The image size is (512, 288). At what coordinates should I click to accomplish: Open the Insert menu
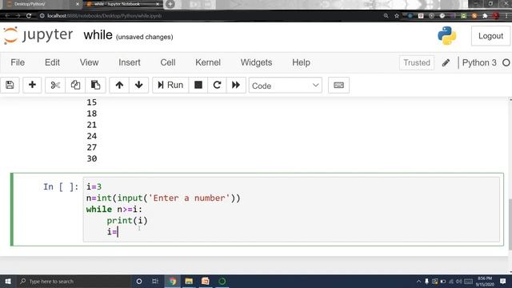(x=130, y=62)
